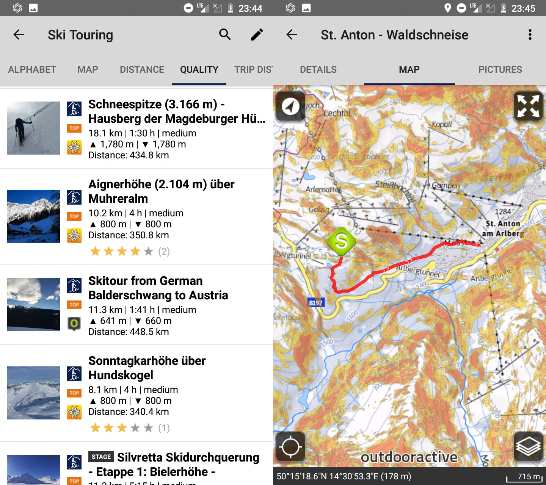The image size is (546, 485).
Task: Open the Schneespitze (3.166 m) tour
Action: [176, 111]
